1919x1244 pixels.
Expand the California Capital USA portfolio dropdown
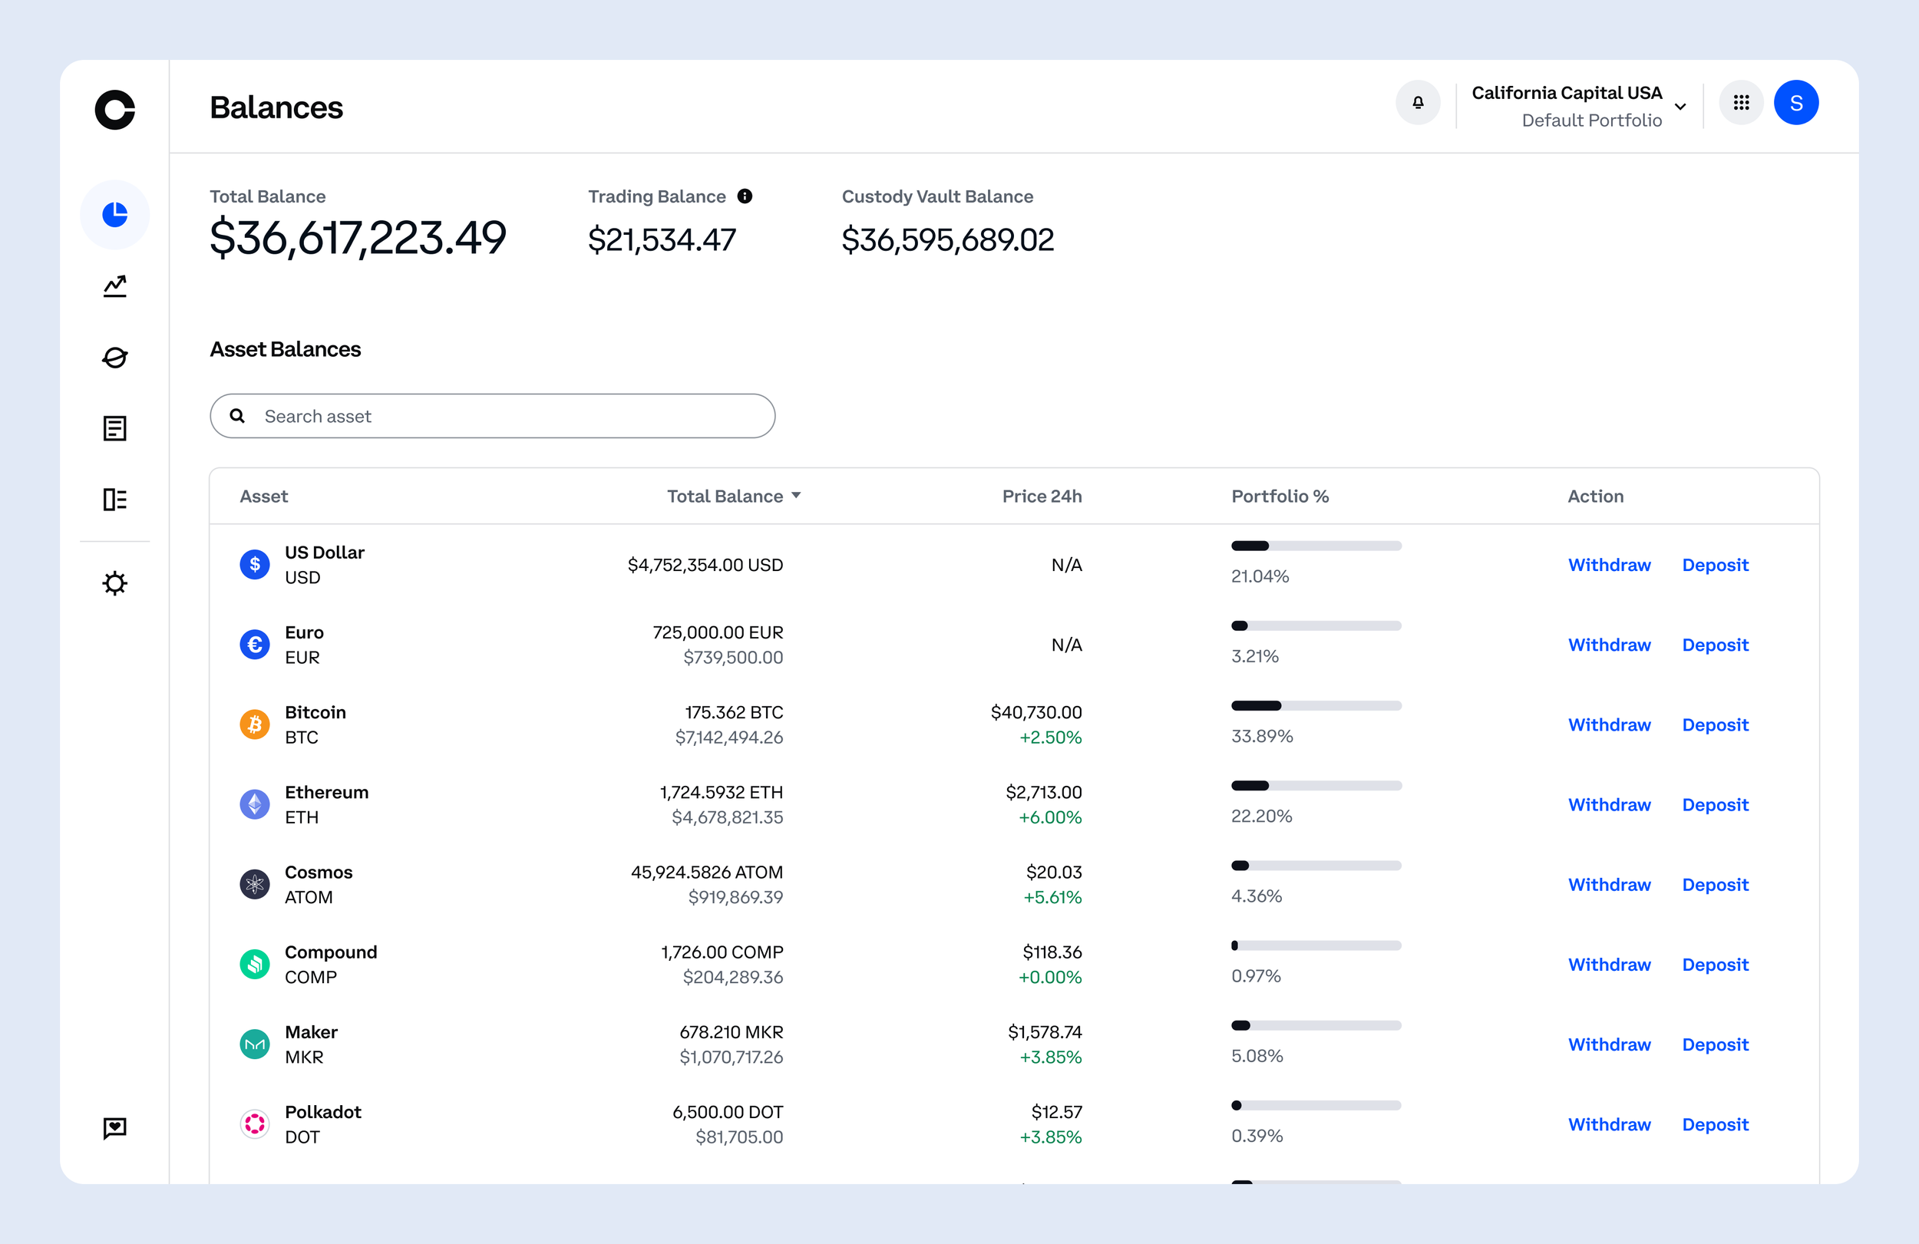(1680, 107)
